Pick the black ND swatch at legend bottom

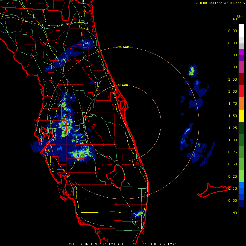pos(241,213)
